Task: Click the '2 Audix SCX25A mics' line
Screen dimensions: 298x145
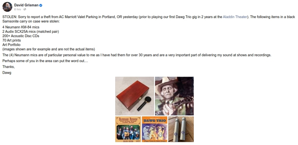Action: (31, 31)
